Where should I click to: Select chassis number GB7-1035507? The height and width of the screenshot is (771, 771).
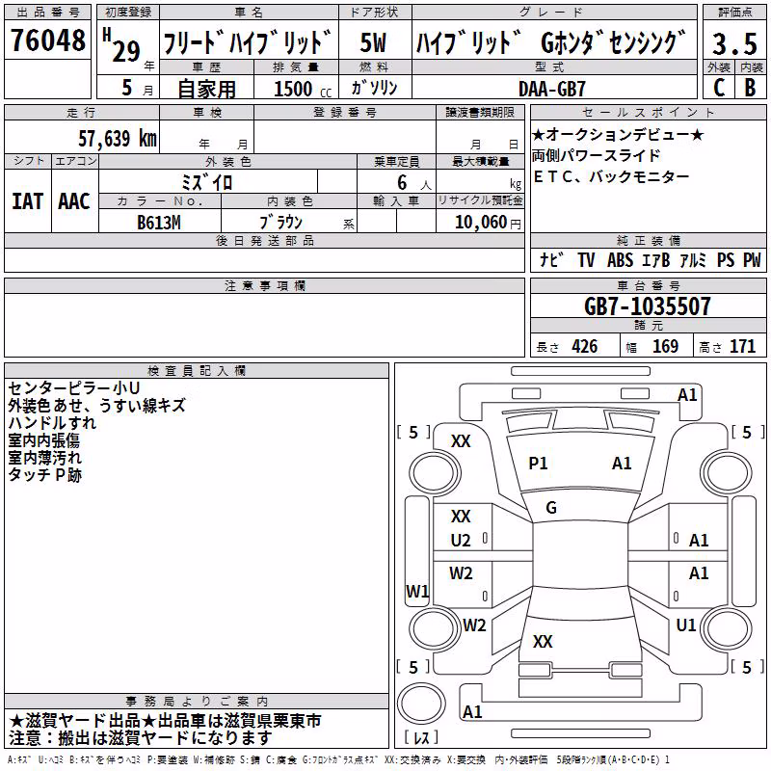coord(648,306)
